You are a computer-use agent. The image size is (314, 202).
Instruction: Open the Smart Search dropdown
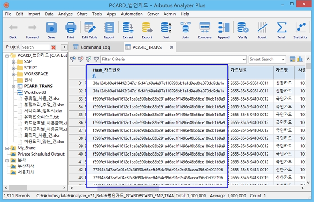tap(283, 60)
